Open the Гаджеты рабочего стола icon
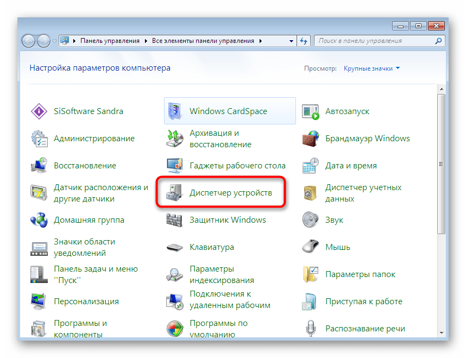The height and width of the screenshot is (358, 466). click(x=175, y=166)
